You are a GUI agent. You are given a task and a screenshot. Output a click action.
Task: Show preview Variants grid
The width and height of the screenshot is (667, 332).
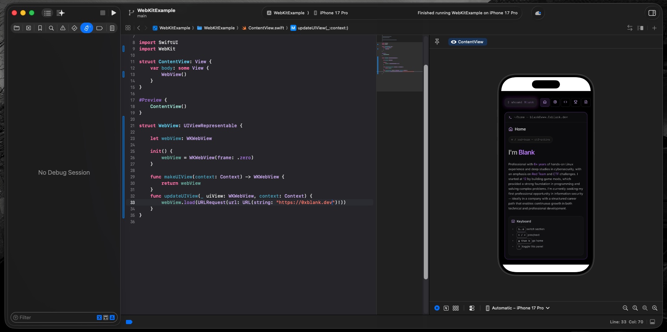pyautogui.click(x=455, y=308)
